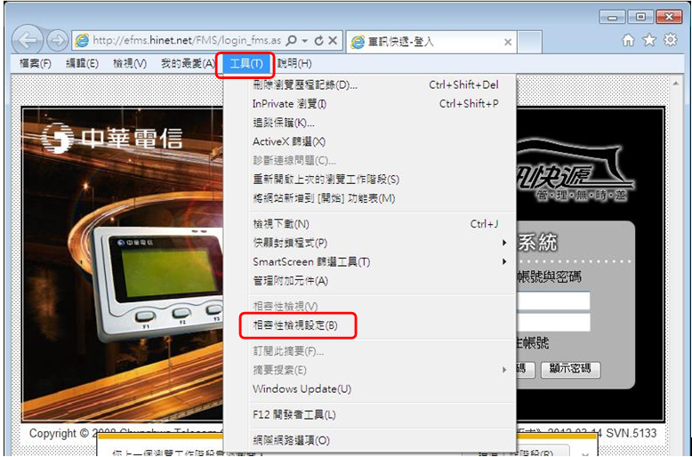The height and width of the screenshot is (457, 692).
Task: Click the browser Forward arrow button
Action: pos(58,41)
